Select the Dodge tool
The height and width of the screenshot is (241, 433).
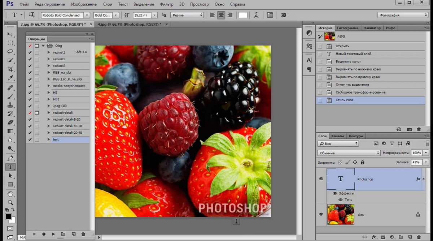[10, 149]
